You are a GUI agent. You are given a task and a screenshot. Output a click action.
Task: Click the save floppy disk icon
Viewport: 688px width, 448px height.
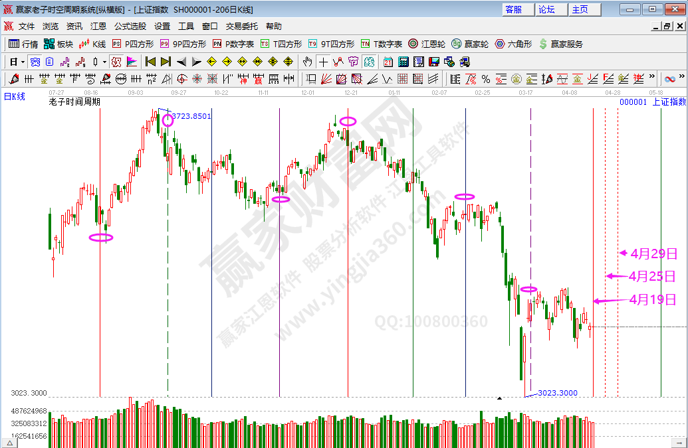pos(434,62)
